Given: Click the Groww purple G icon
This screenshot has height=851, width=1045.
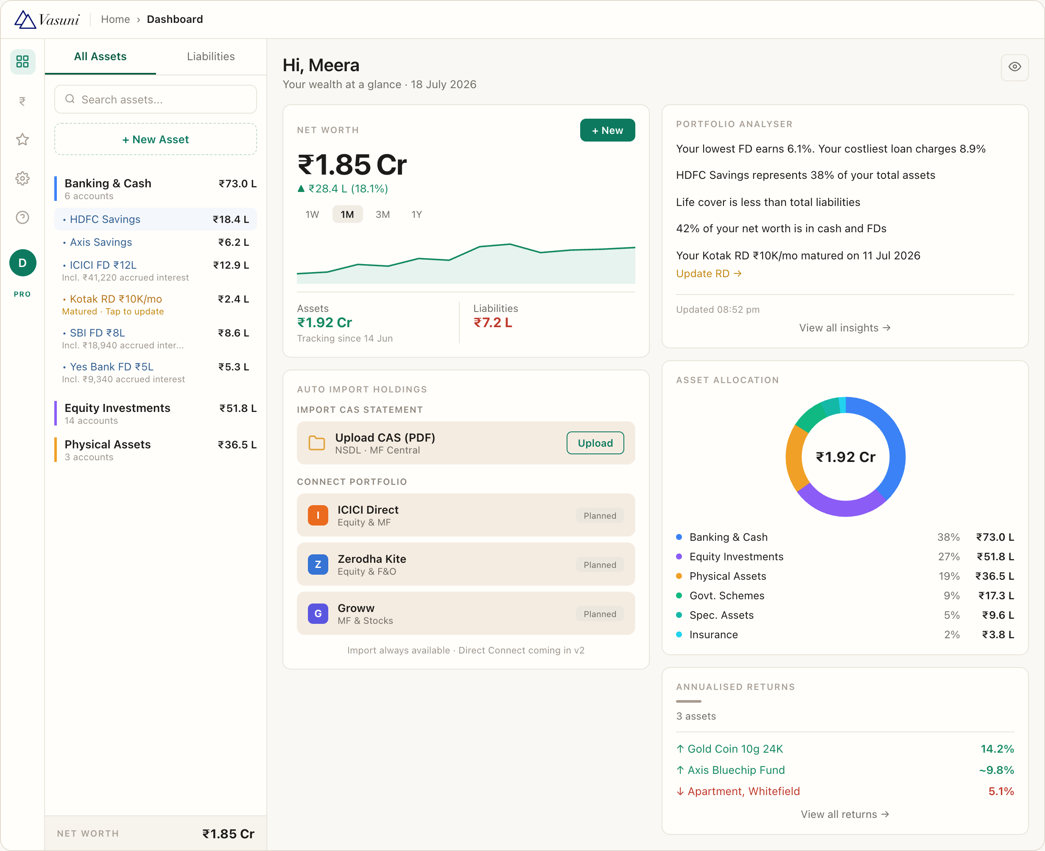Looking at the screenshot, I should tap(318, 613).
